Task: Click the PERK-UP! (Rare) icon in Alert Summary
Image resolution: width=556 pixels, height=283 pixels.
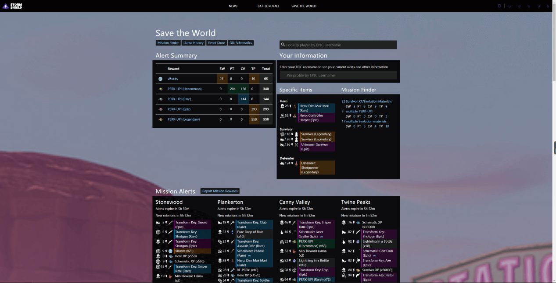Action: click(x=161, y=99)
